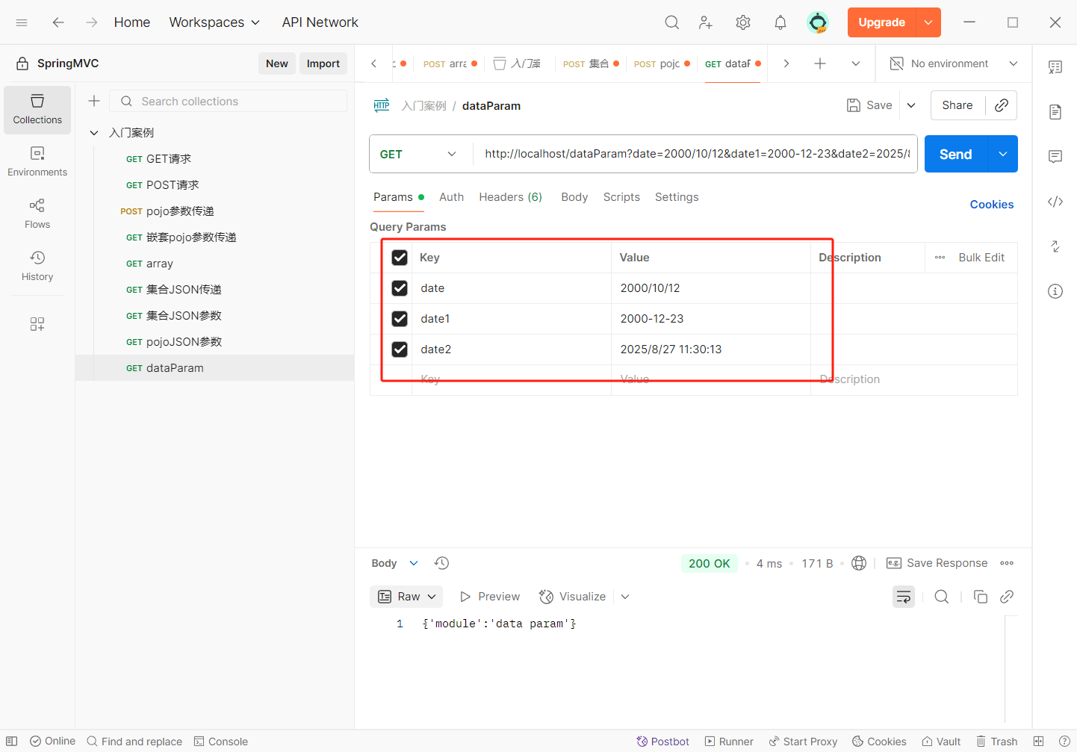Click the New button
1077x752 pixels.
point(277,63)
